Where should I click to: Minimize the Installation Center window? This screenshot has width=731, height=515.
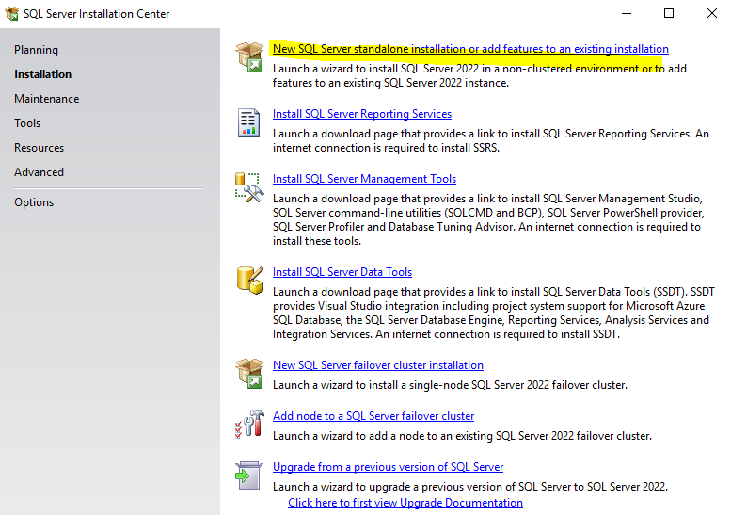(x=627, y=13)
